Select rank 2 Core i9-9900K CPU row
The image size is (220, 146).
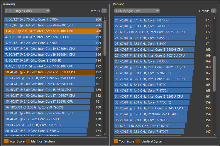[50, 25]
